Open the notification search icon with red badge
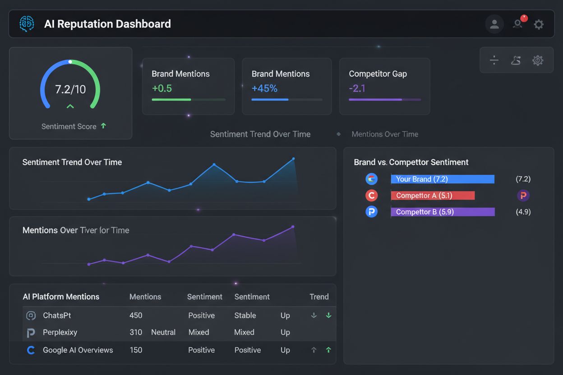This screenshot has height=375, width=563. click(x=517, y=24)
